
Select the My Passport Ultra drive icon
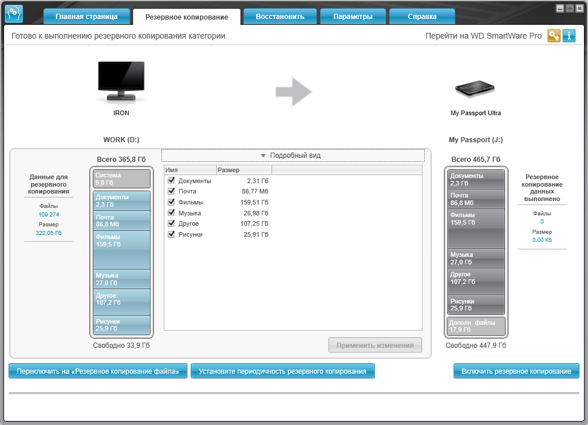pos(475,89)
